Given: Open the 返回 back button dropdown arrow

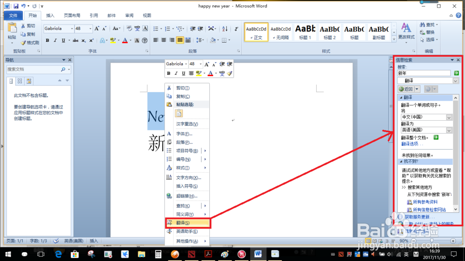Looking at the screenshot, I should tap(417, 89).
